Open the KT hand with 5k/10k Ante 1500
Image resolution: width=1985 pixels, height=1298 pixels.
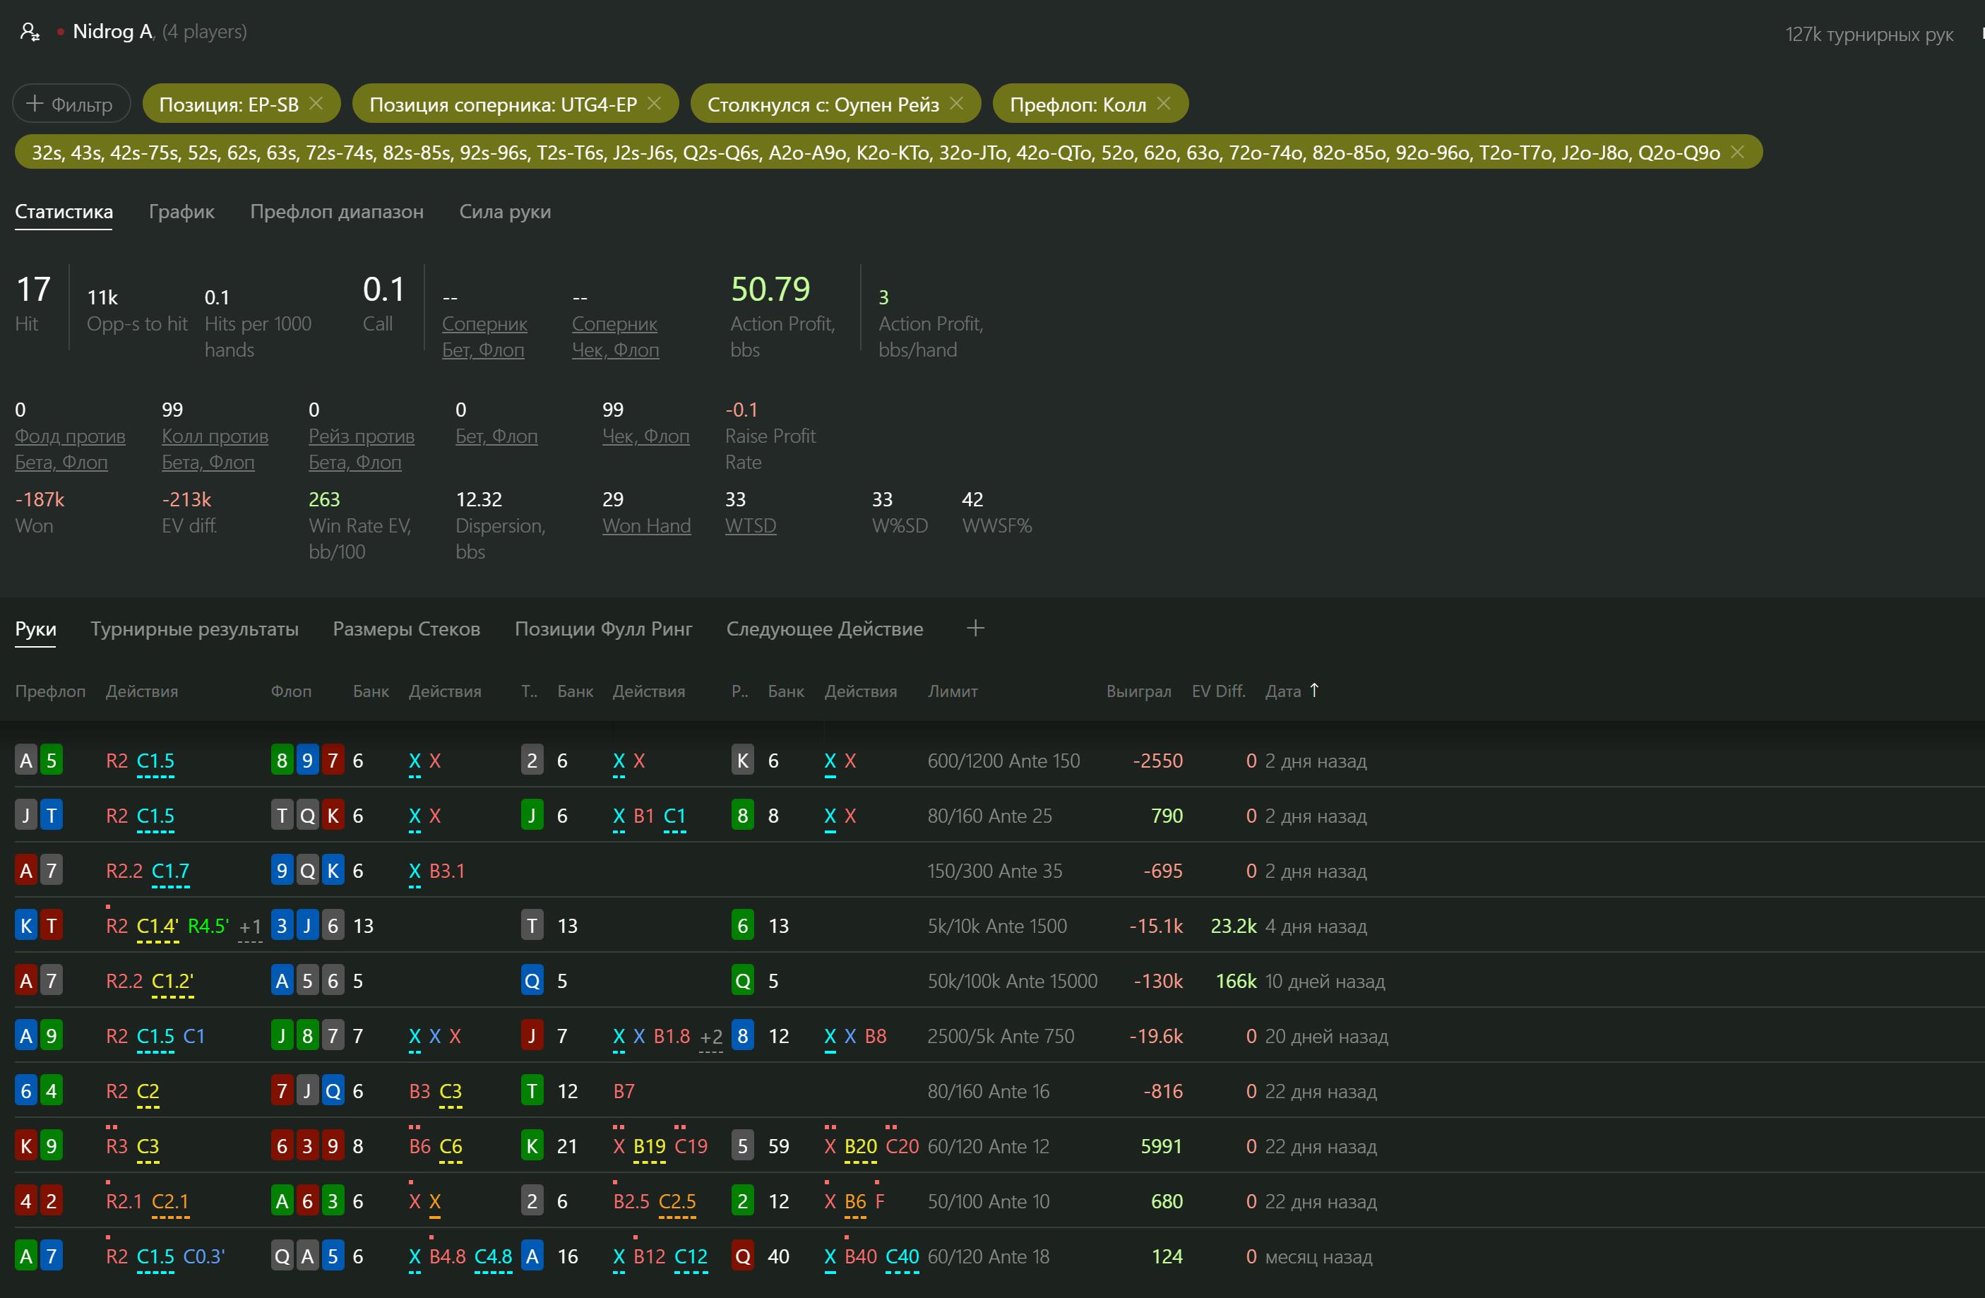(993, 926)
